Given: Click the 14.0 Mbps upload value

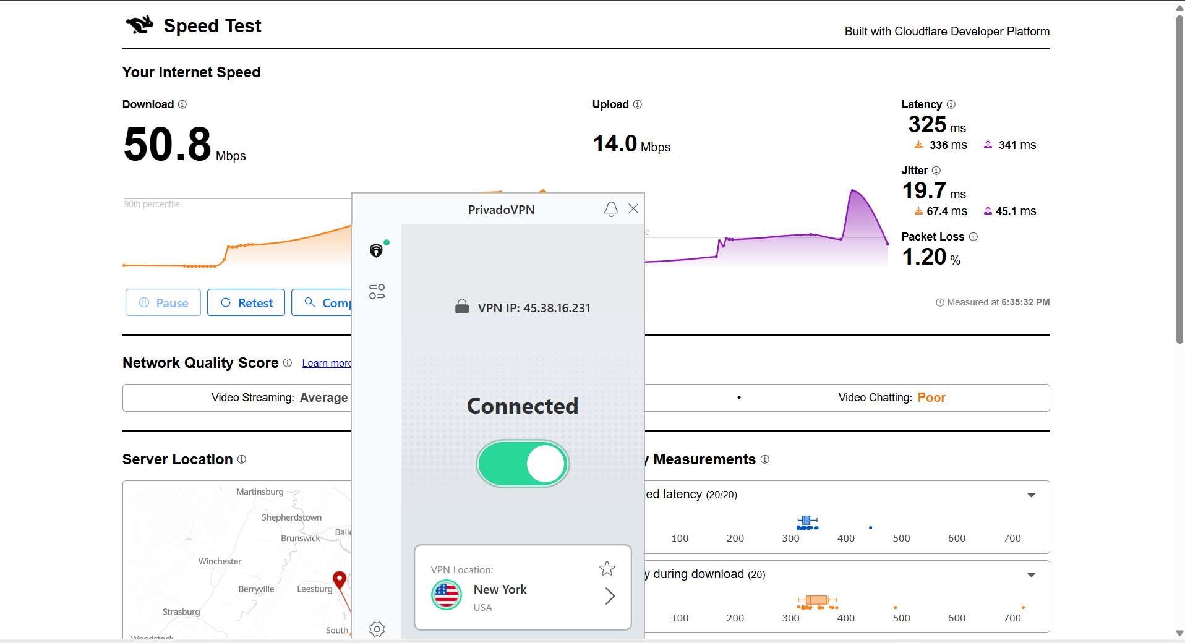Looking at the screenshot, I should click(x=631, y=144).
